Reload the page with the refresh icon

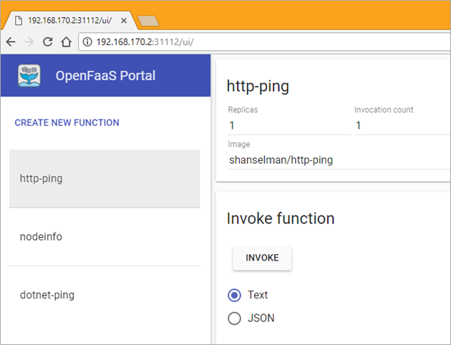click(x=47, y=42)
